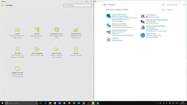Open the Accounts settings tile
Viewport: 187px width, 105px height.
[18, 52]
